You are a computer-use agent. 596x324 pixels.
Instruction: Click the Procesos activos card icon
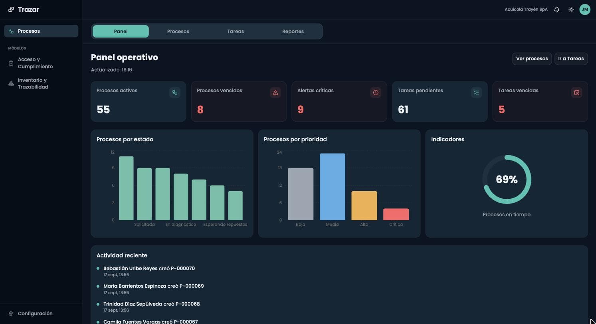(175, 93)
